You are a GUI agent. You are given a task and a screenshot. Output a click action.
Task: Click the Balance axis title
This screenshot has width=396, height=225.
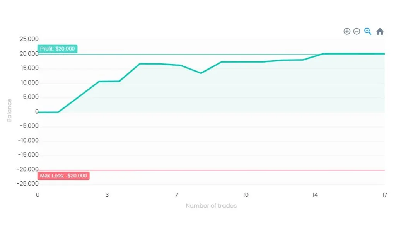coord(9,110)
